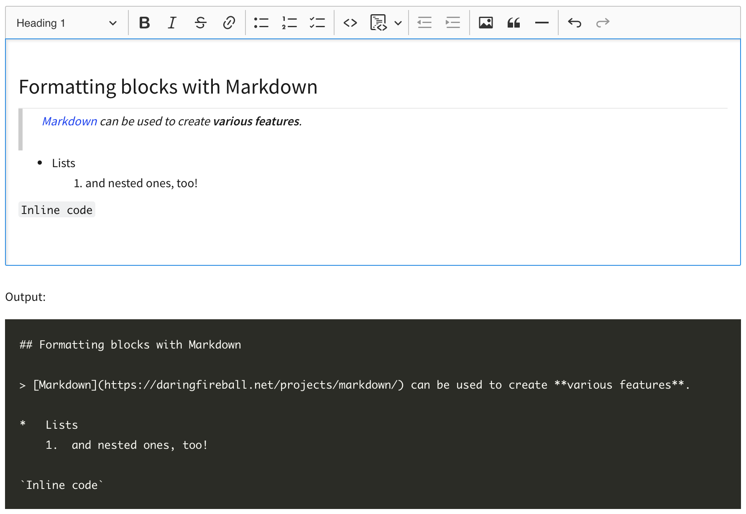Apply italic styling to text
Viewport: 746px width, 514px height.
click(171, 23)
